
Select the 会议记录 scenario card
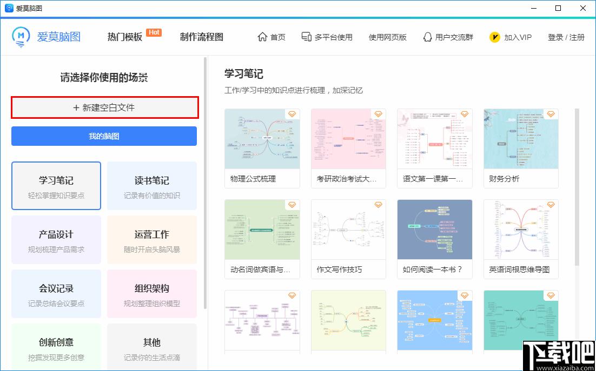[x=56, y=294]
